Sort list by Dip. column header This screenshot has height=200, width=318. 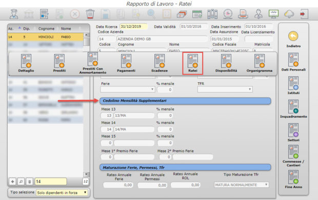[x=27, y=29]
